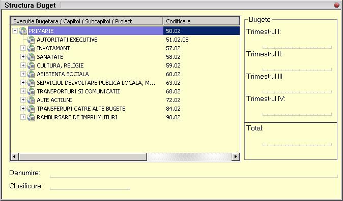The width and height of the screenshot is (343, 201).
Task: Click the horizontal scrollbar thumb
Action: pyautogui.click(x=82, y=156)
